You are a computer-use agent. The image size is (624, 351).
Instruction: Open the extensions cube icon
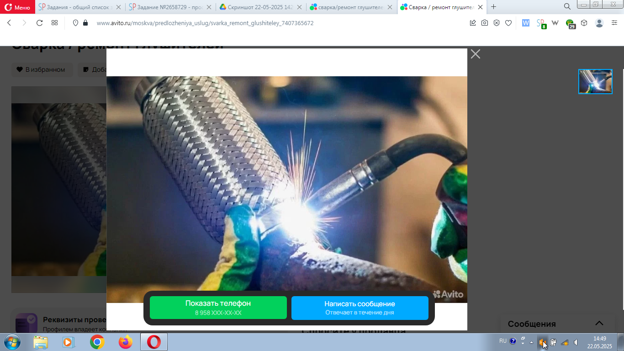point(584,23)
